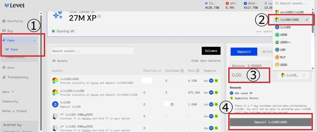Open Refer a friend in sidebar
Screen dimensions: 317x132
15,111
